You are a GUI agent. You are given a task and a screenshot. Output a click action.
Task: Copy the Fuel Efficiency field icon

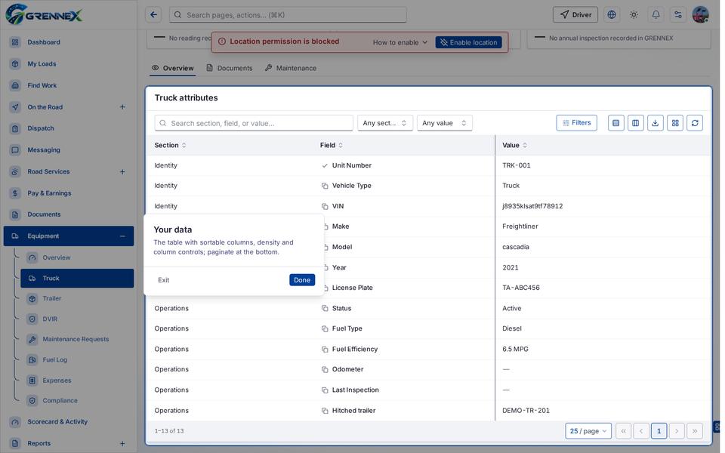click(325, 350)
